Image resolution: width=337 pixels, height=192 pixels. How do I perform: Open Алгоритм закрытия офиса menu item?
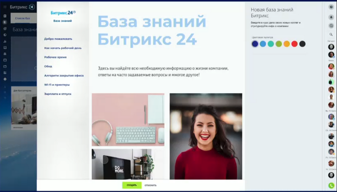coord(64,75)
